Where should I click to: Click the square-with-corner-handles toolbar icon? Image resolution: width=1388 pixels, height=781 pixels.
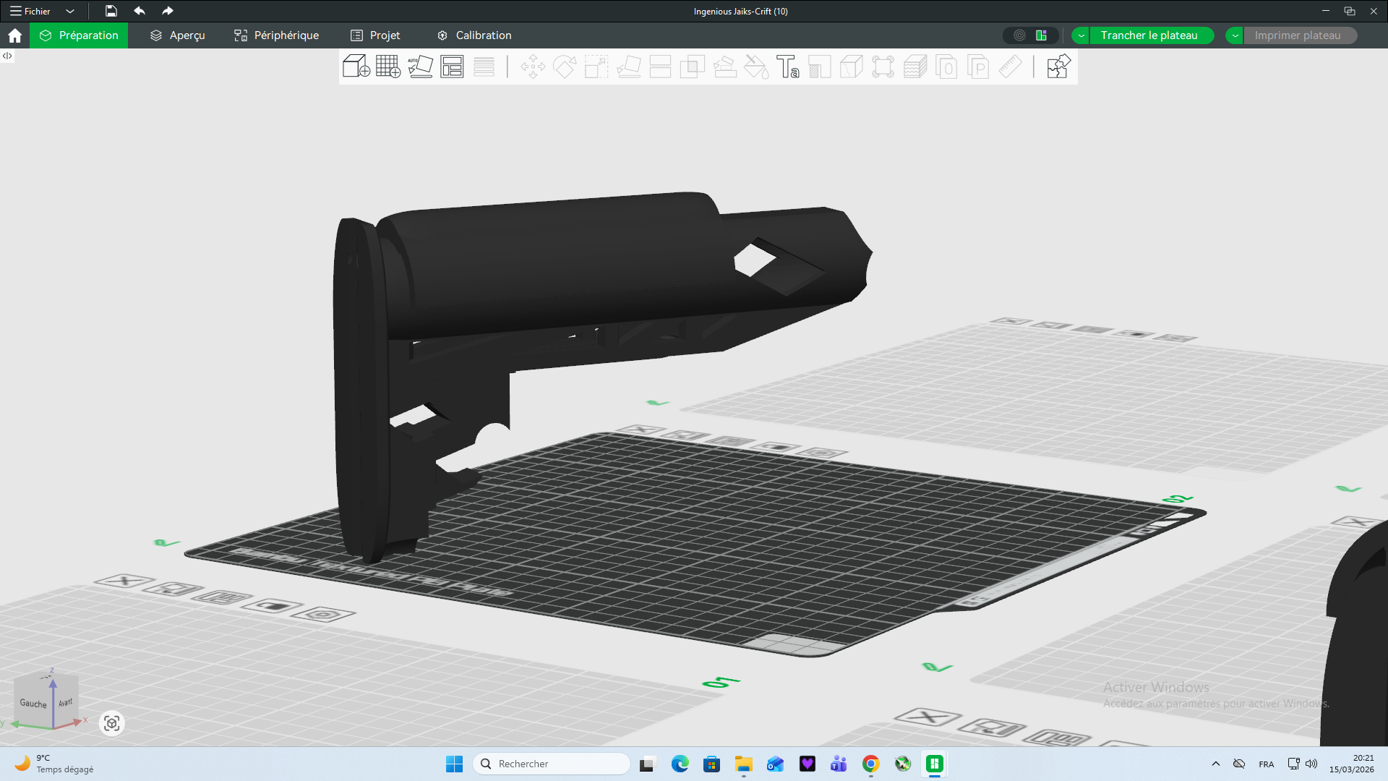883,67
